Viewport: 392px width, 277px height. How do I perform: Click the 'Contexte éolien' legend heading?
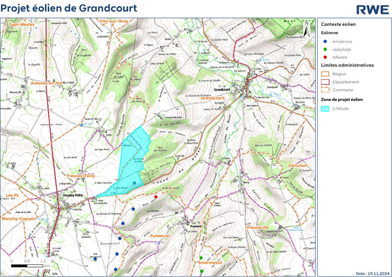point(338,24)
